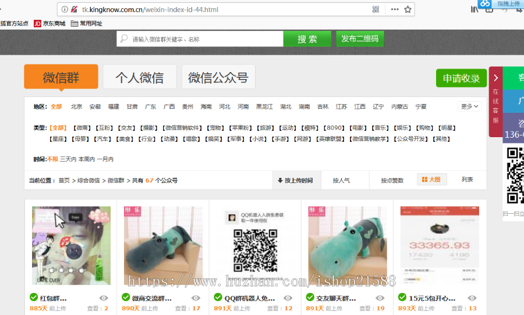Click the JD 京东商城 bookmark
The image size is (524, 315).
click(x=49, y=23)
